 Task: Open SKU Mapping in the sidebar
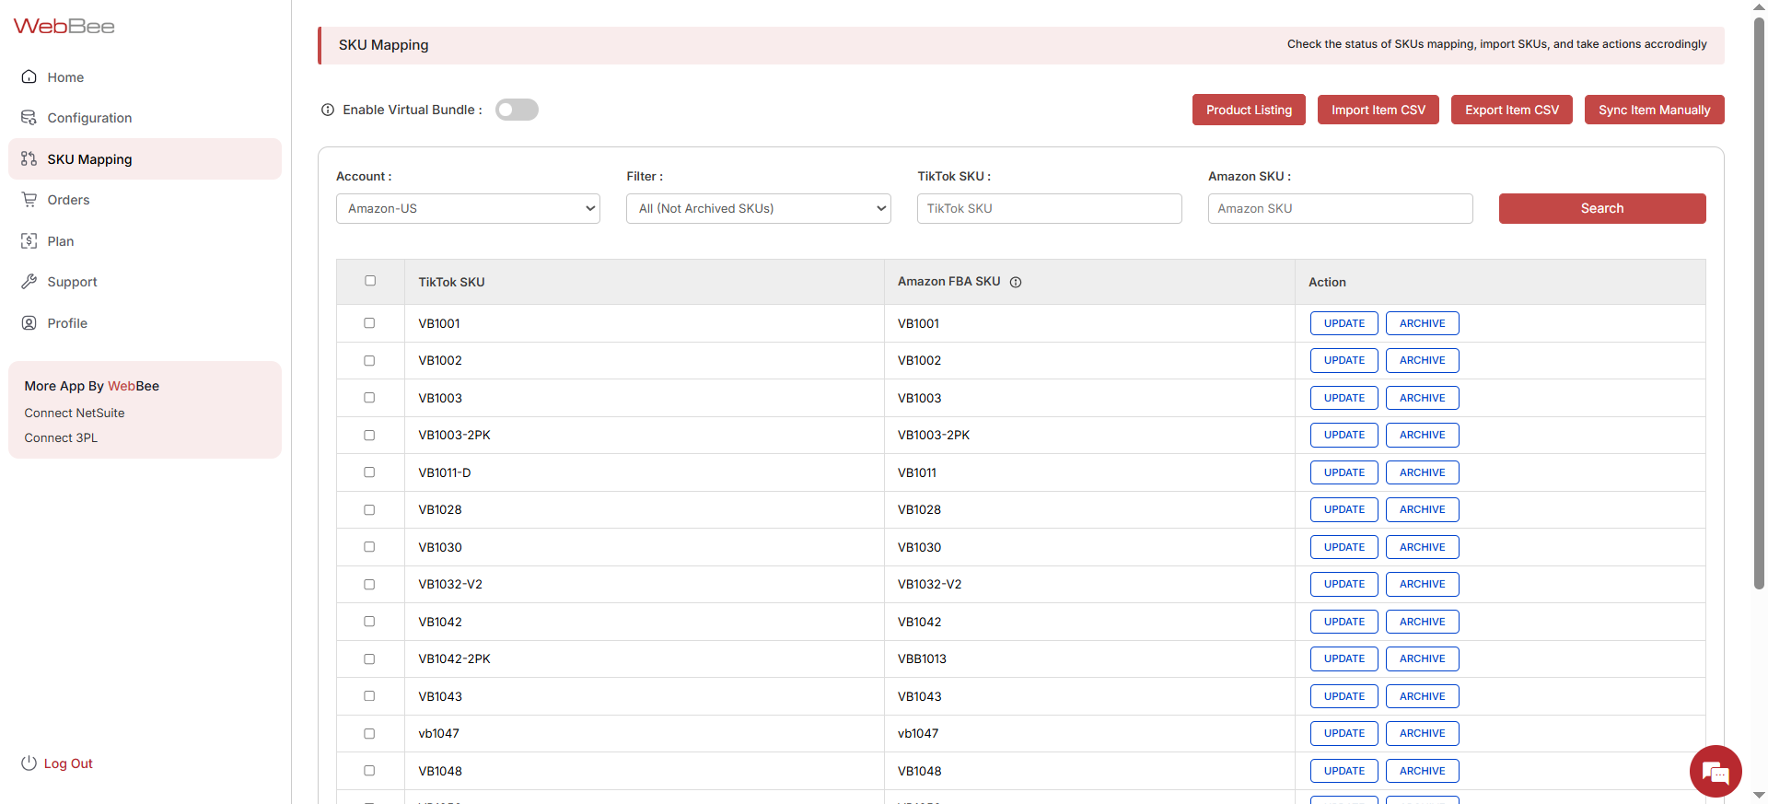tap(89, 159)
